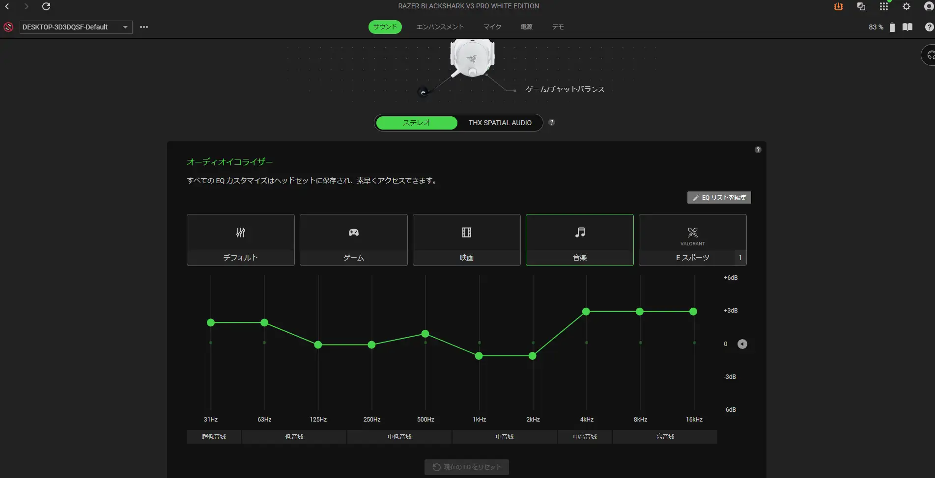Open the 電源 tab

click(527, 27)
